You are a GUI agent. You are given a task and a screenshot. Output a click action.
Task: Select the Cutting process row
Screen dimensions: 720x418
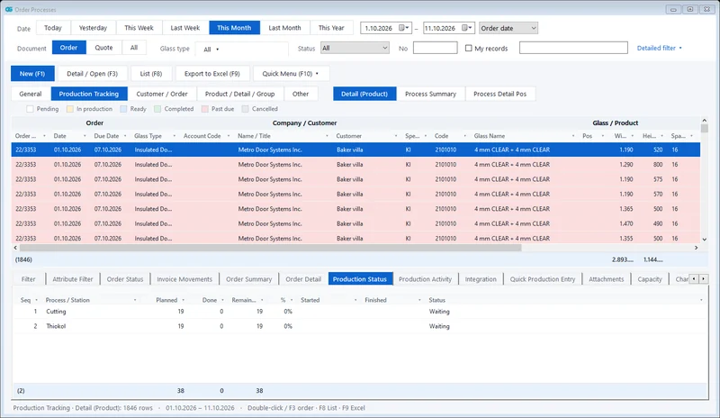click(359, 312)
